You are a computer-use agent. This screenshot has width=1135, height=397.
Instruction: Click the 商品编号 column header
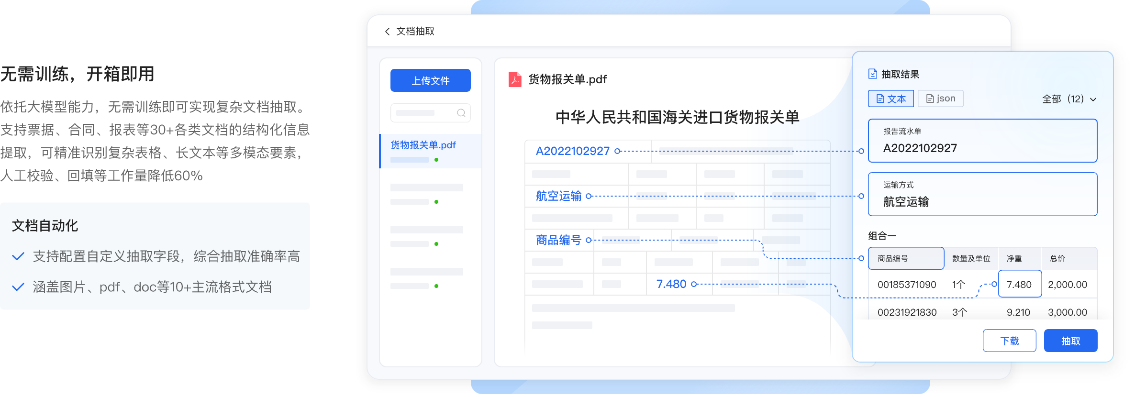[906, 258]
